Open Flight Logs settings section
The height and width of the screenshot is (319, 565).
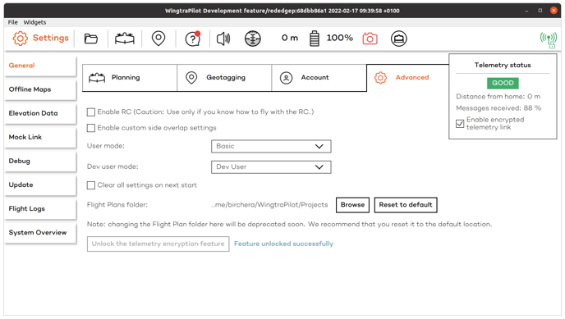click(40, 209)
